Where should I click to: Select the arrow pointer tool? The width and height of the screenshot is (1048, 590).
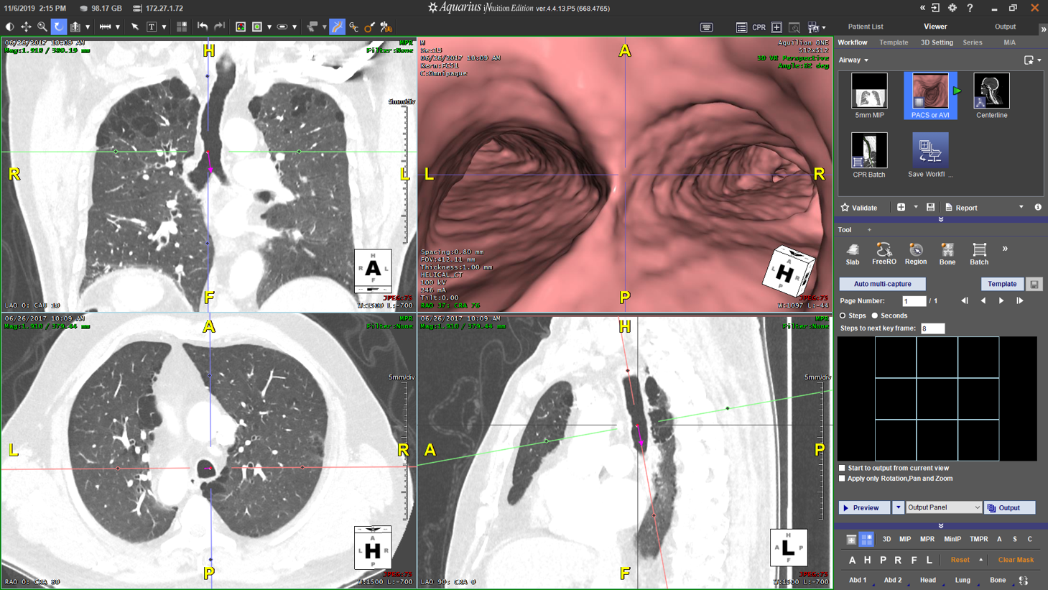click(x=135, y=27)
